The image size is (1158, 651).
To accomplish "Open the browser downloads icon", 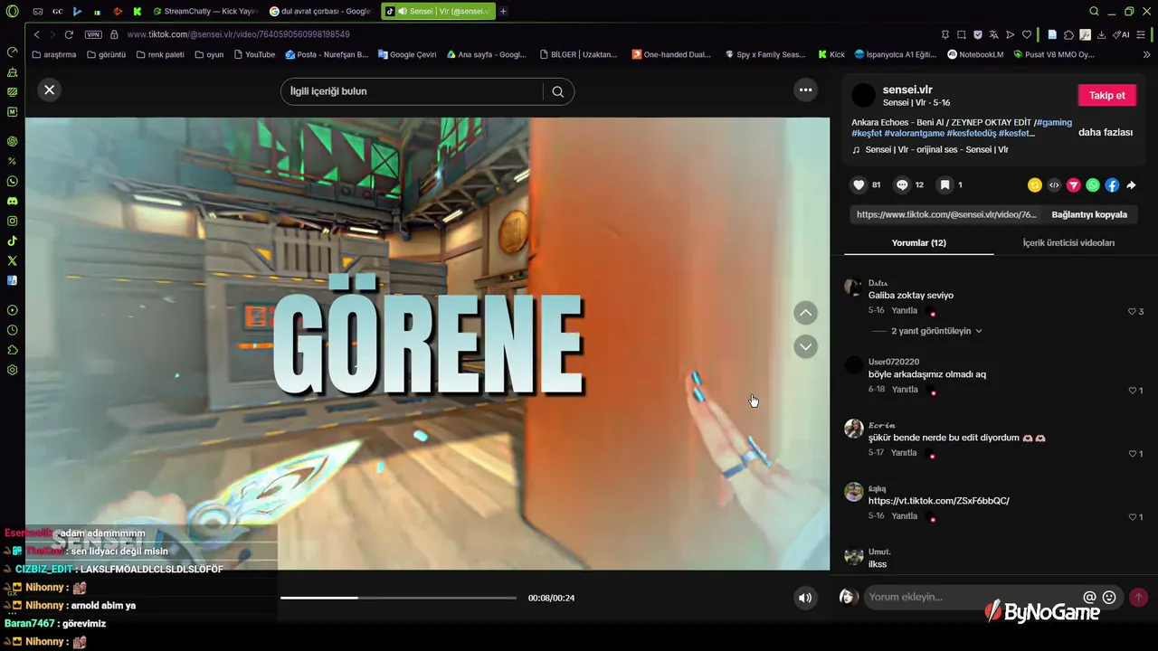I will (x=1101, y=34).
